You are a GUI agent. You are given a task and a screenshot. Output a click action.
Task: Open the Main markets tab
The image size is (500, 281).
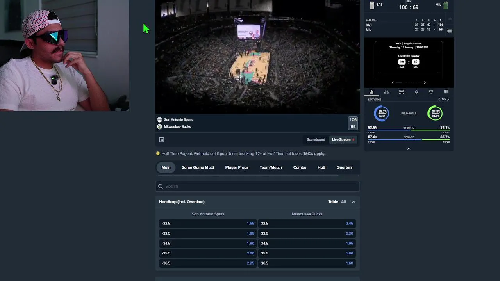[166, 167]
